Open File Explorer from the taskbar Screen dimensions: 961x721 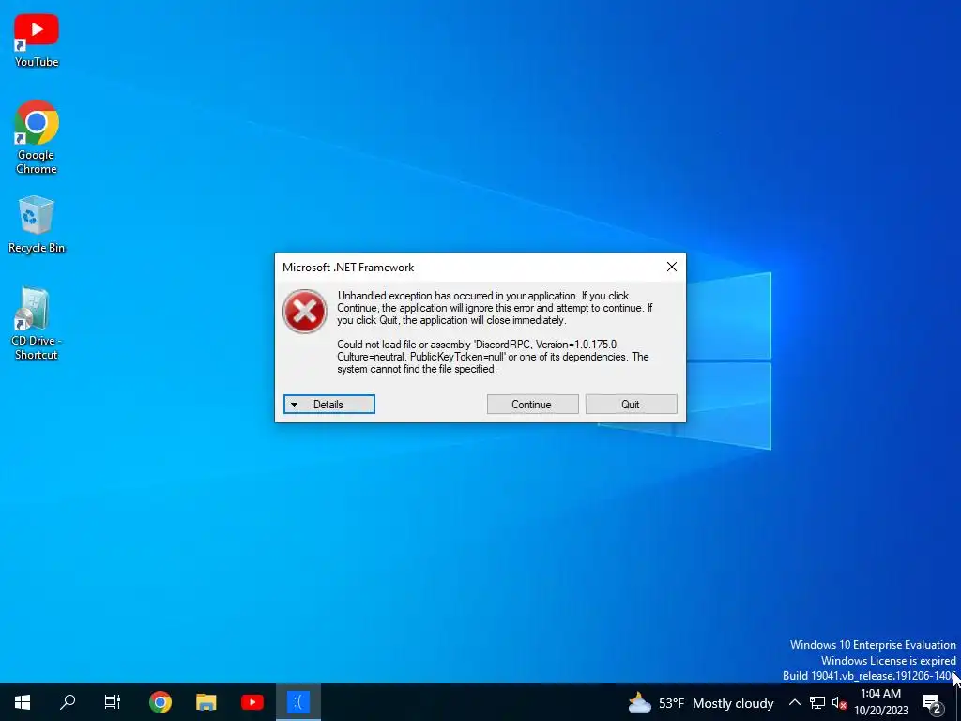click(x=206, y=702)
